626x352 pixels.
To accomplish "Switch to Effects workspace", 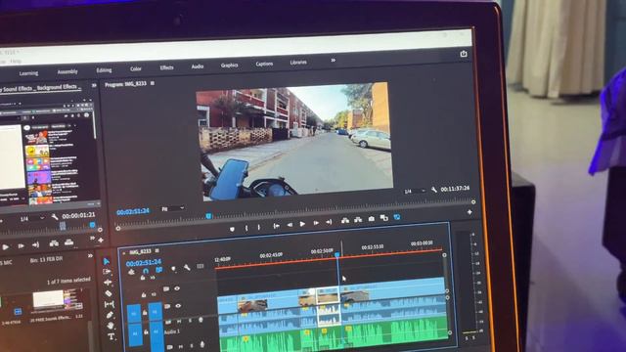I will pyautogui.click(x=166, y=67).
